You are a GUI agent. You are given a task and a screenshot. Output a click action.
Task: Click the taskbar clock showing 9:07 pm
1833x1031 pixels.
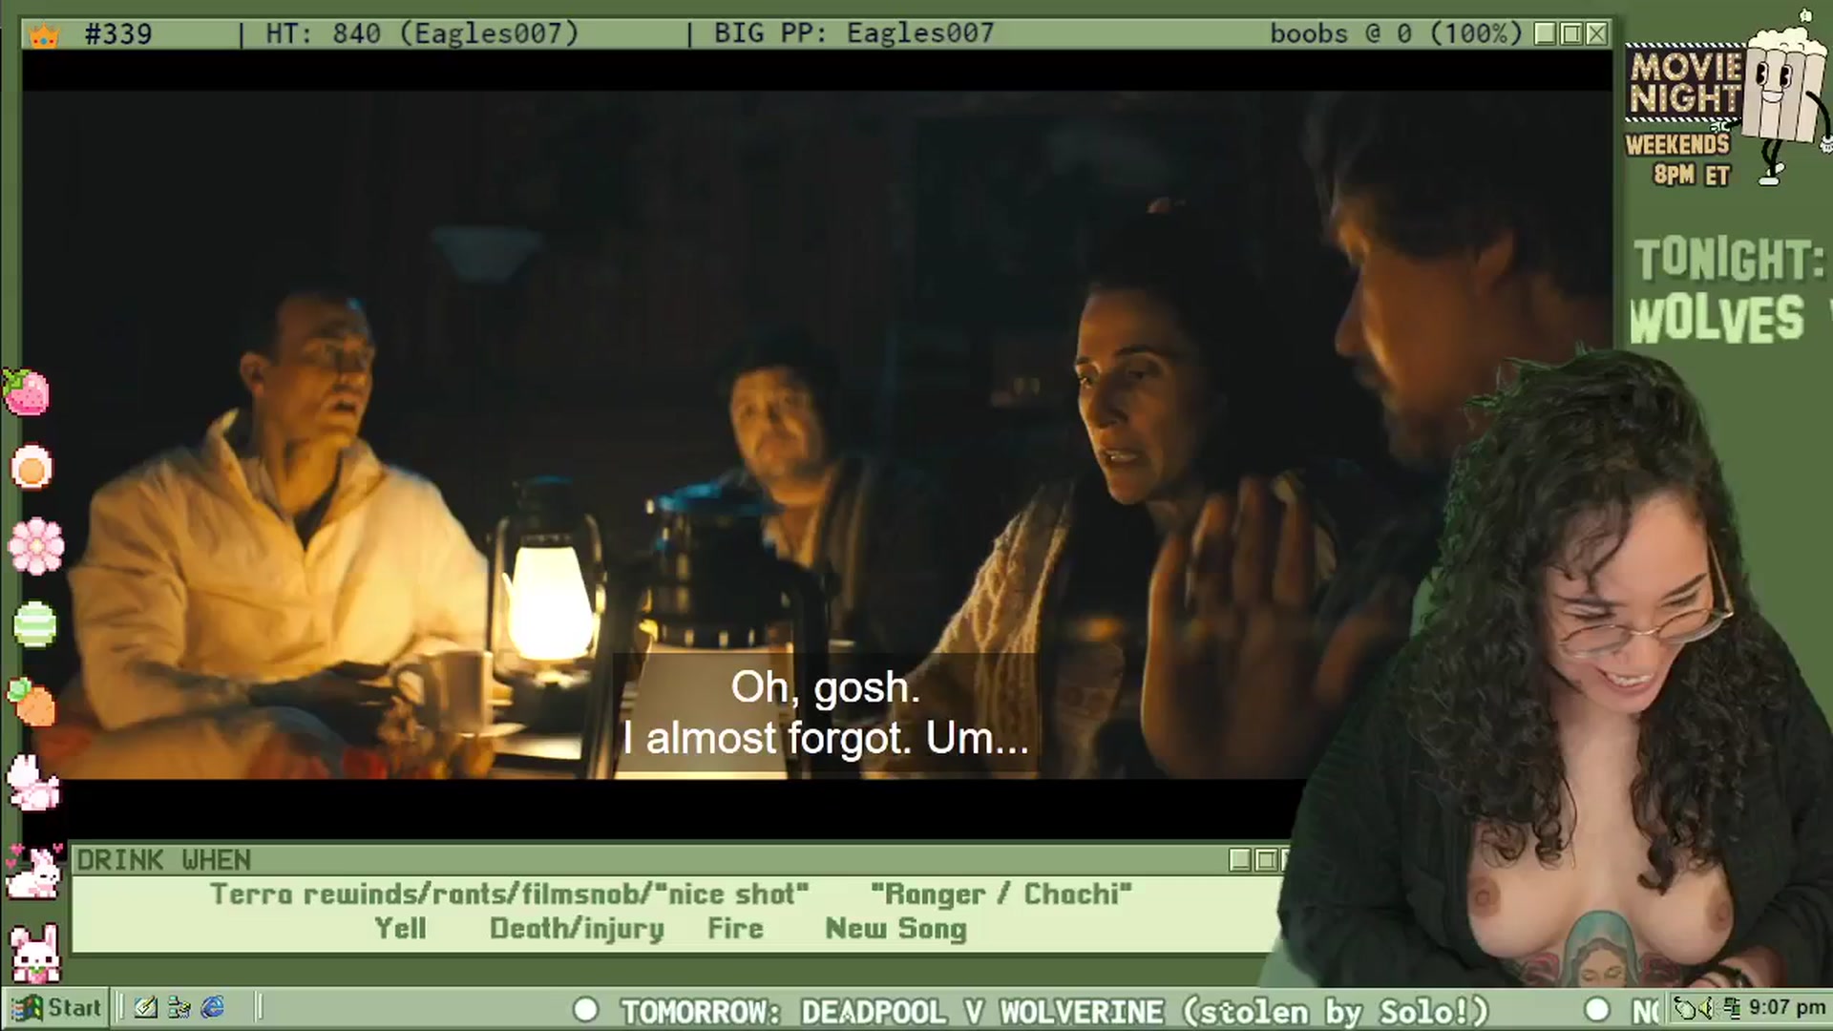click(1787, 1008)
